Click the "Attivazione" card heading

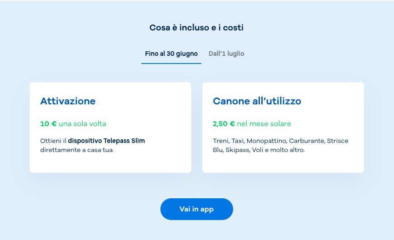pyautogui.click(x=68, y=101)
